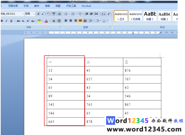Open the Acrobat tab
This screenshot has height=135, width=185.
coord(86,6)
